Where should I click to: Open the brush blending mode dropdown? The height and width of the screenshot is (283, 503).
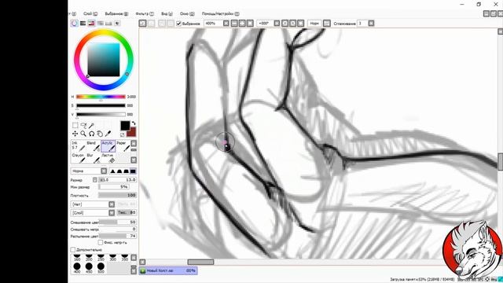click(89, 171)
